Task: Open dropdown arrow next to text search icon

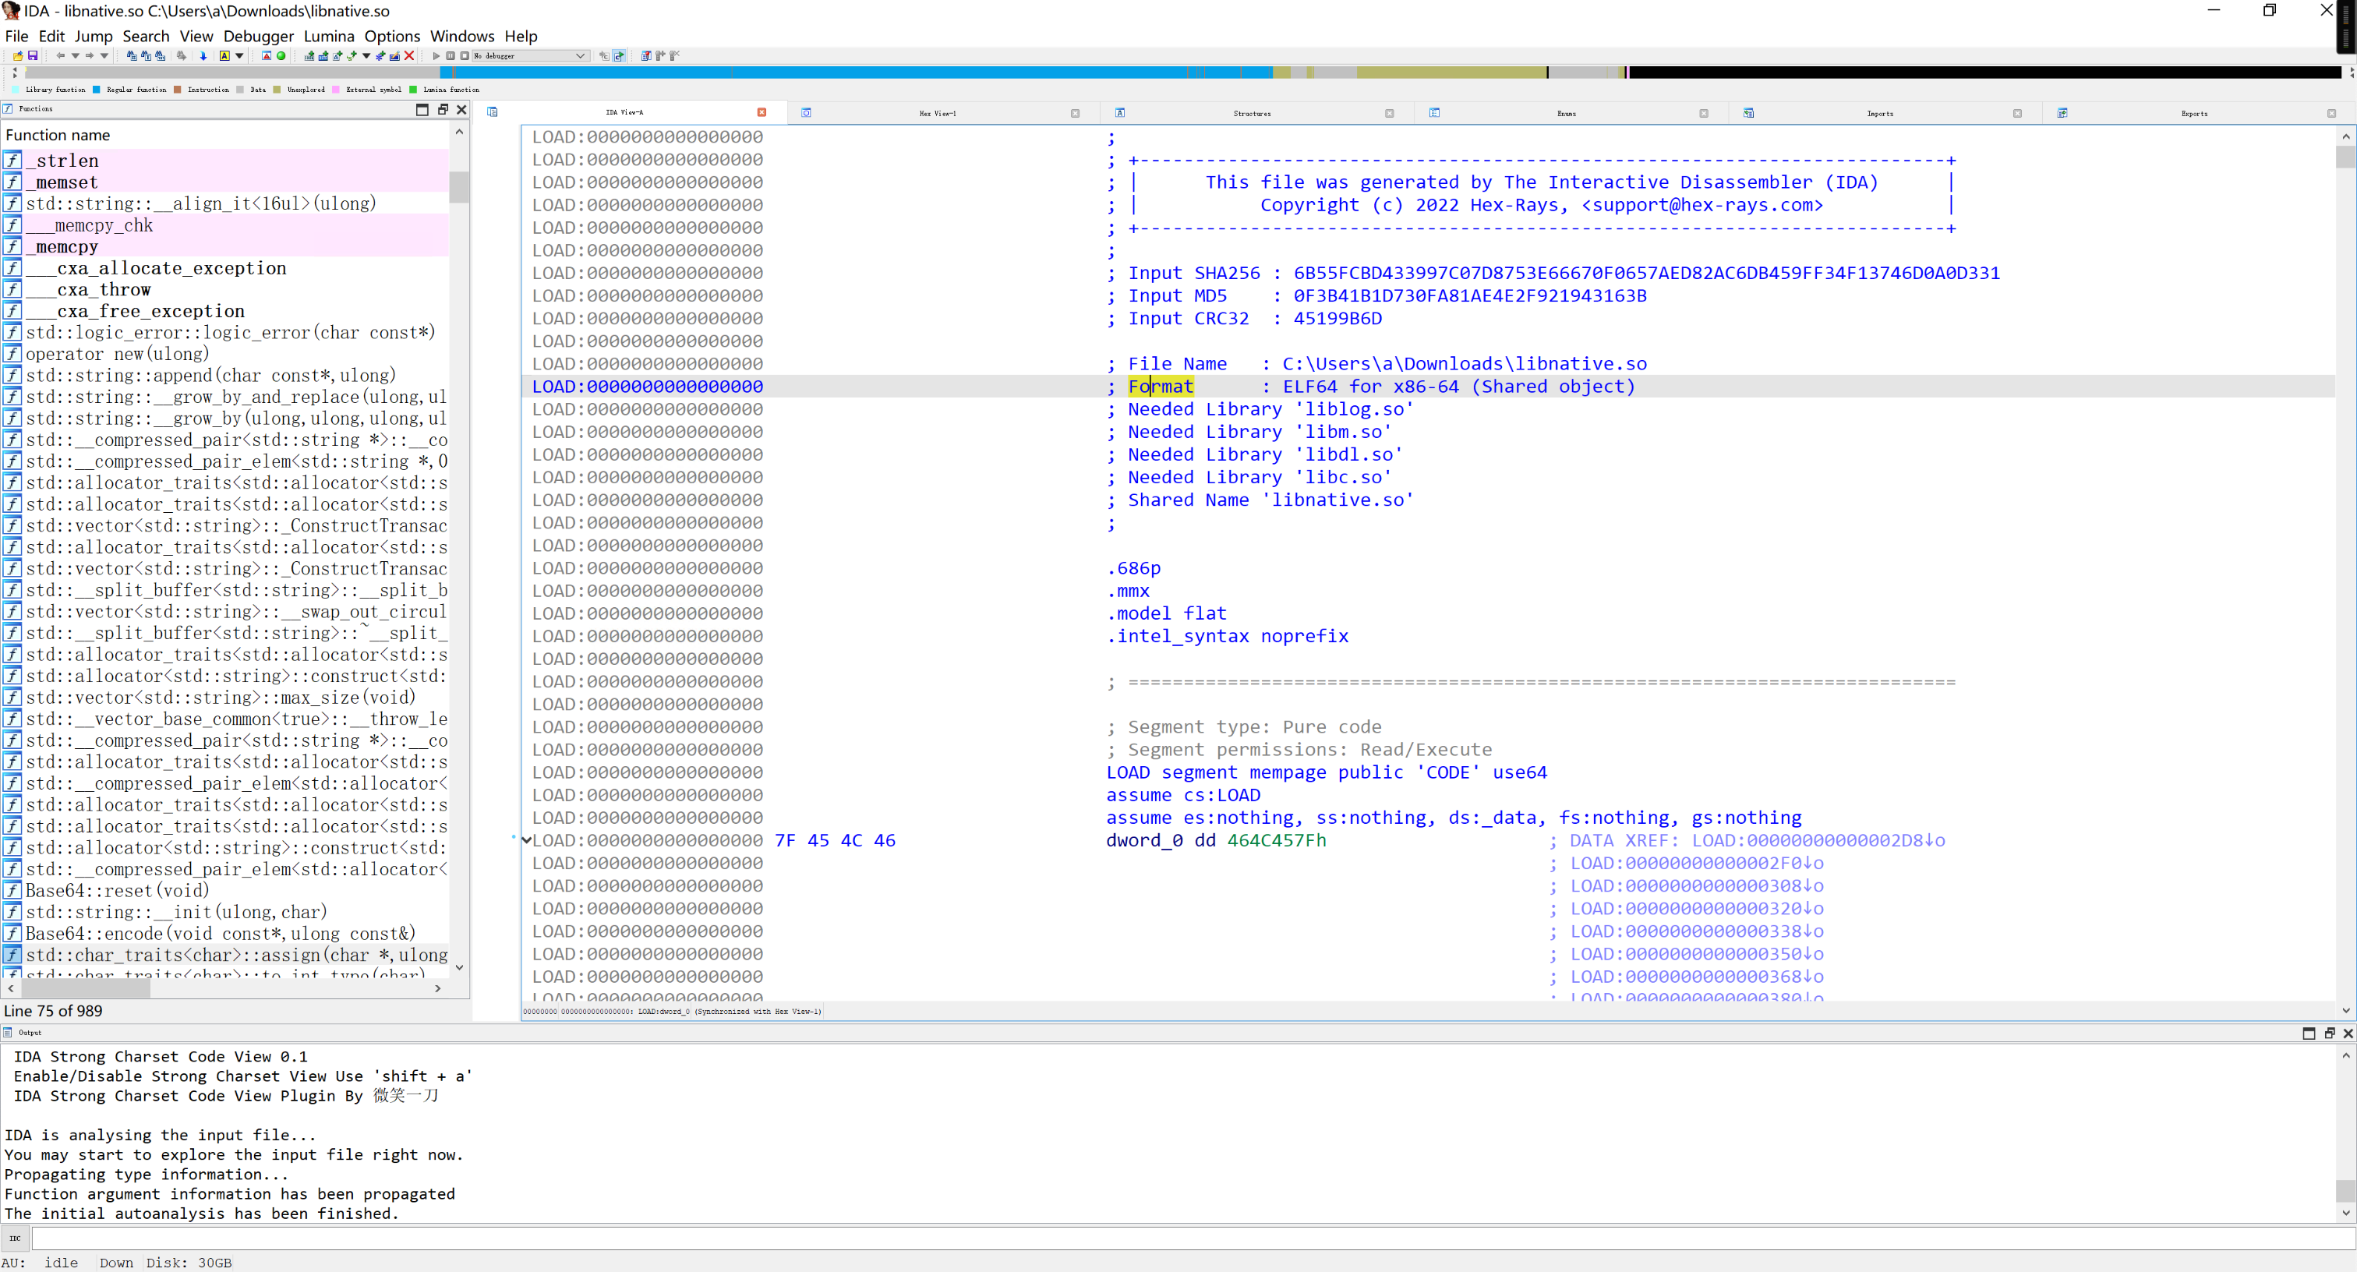Action: 240,56
